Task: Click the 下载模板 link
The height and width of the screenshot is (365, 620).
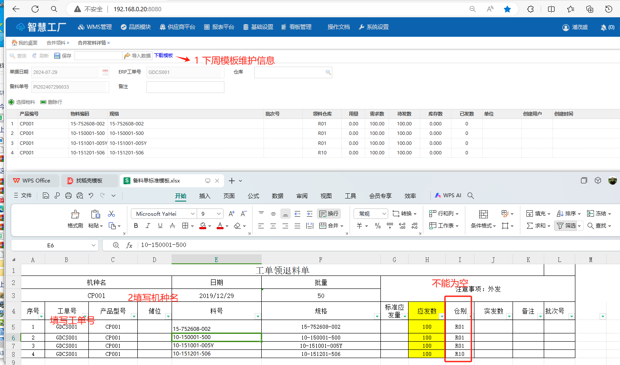Action: pyautogui.click(x=164, y=55)
